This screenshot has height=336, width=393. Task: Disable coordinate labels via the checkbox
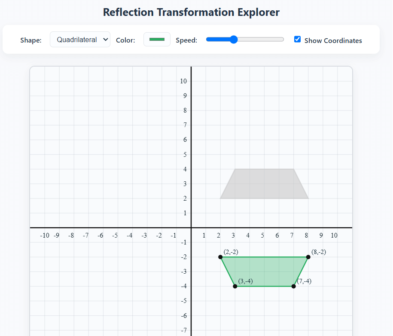[297, 39]
